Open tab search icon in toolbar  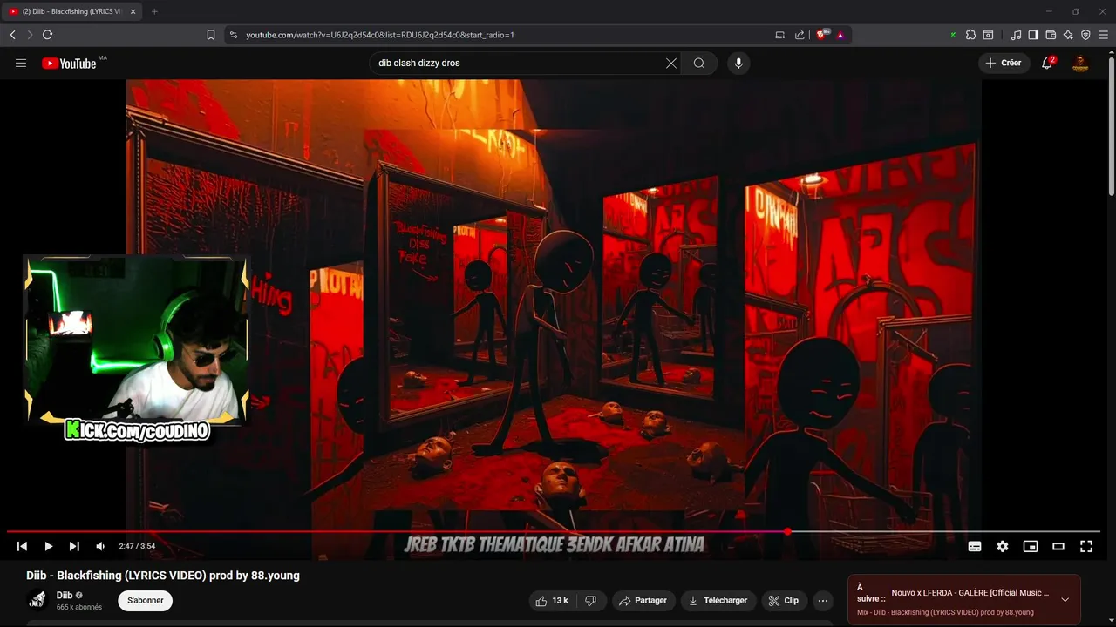point(988,35)
